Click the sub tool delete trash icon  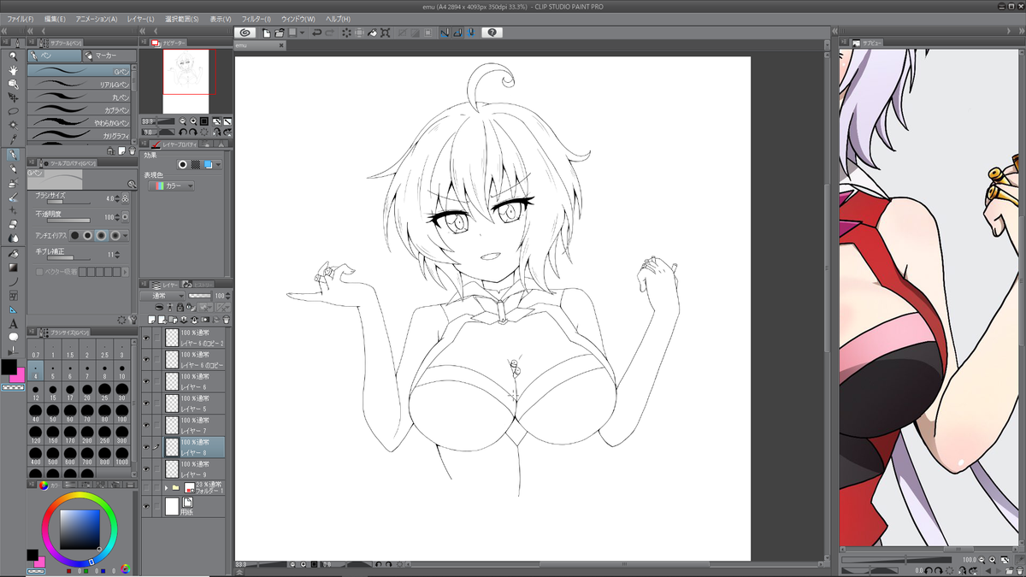132,150
